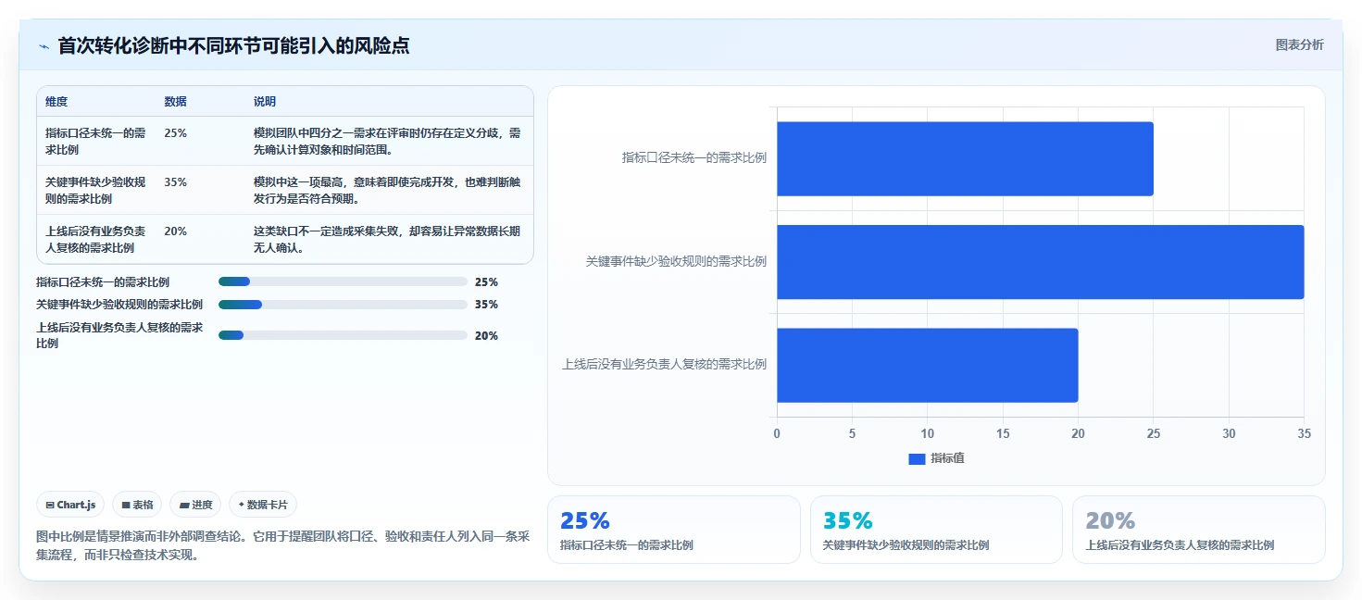The width and height of the screenshot is (1362, 600).
Task: Click x-axis tick label 30
Action: coord(1229,433)
